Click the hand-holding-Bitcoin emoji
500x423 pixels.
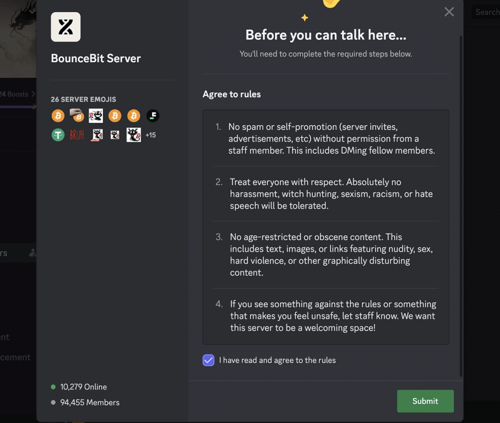click(77, 115)
